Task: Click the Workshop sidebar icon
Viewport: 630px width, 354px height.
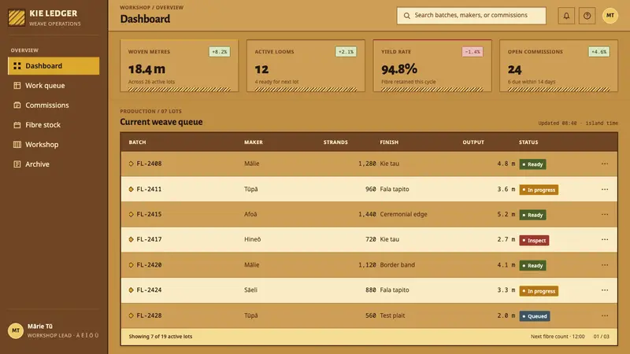Action: tap(17, 145)
